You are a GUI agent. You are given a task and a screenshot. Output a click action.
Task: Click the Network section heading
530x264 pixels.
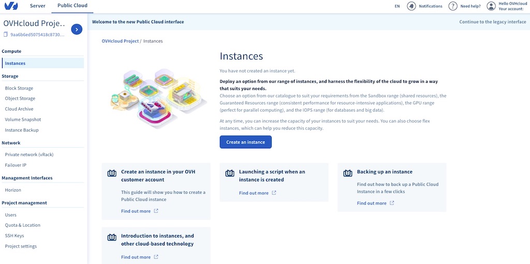pos(11,143)
